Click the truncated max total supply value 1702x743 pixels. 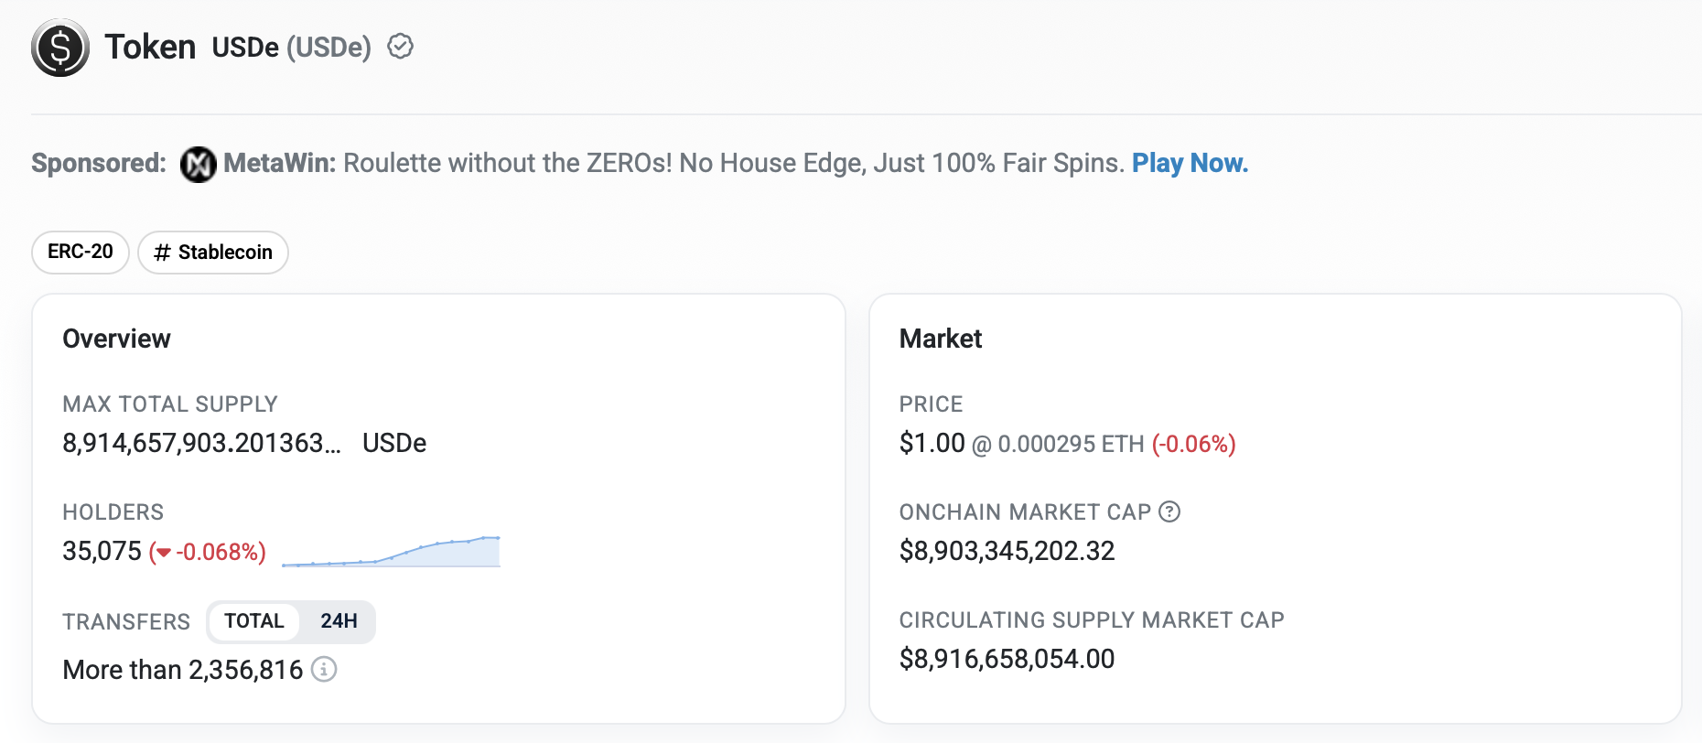point(201,444)
